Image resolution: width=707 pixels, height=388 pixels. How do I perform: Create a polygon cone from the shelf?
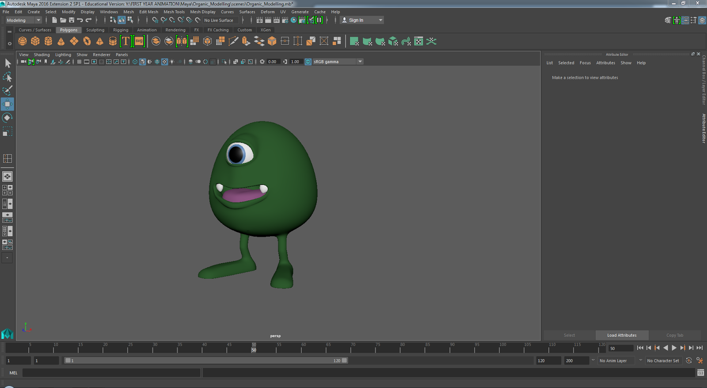[x=61, y=41]
